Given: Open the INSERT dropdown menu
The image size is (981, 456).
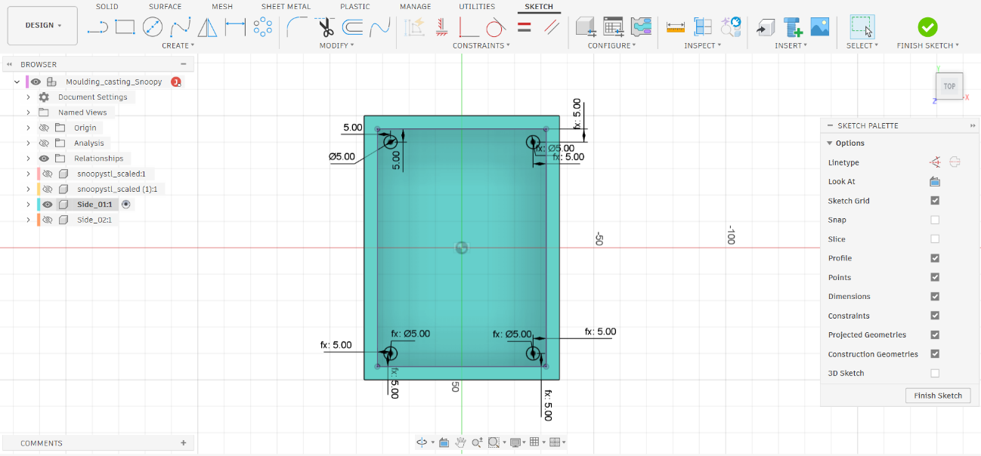Looking at the screenshot, I should (791, 45).
